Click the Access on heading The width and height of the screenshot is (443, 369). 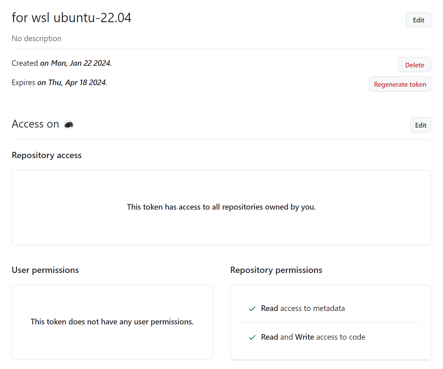[35, 124]
